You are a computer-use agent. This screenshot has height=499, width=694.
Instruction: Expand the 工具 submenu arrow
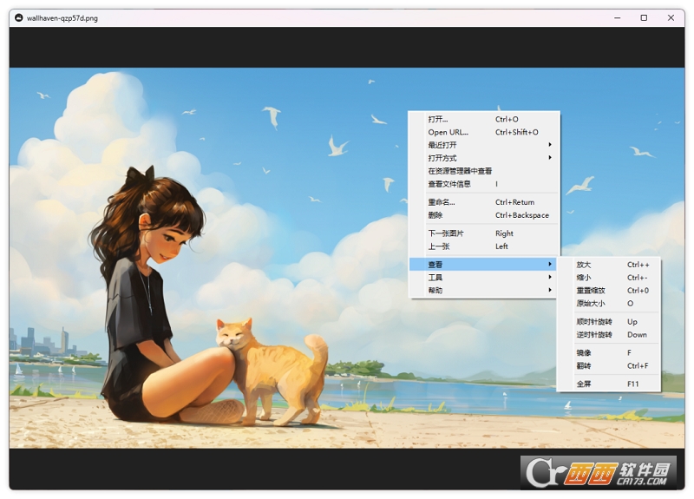pyautogui.click(x=550, y=277)
